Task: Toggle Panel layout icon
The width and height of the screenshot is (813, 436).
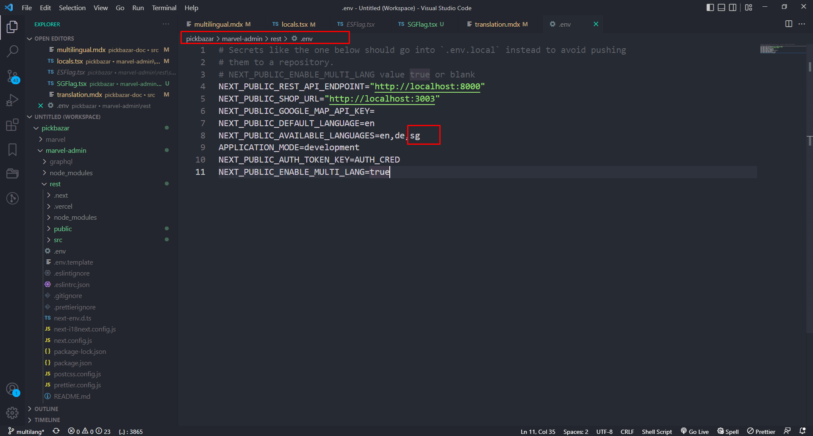Action: click(721, 8)
